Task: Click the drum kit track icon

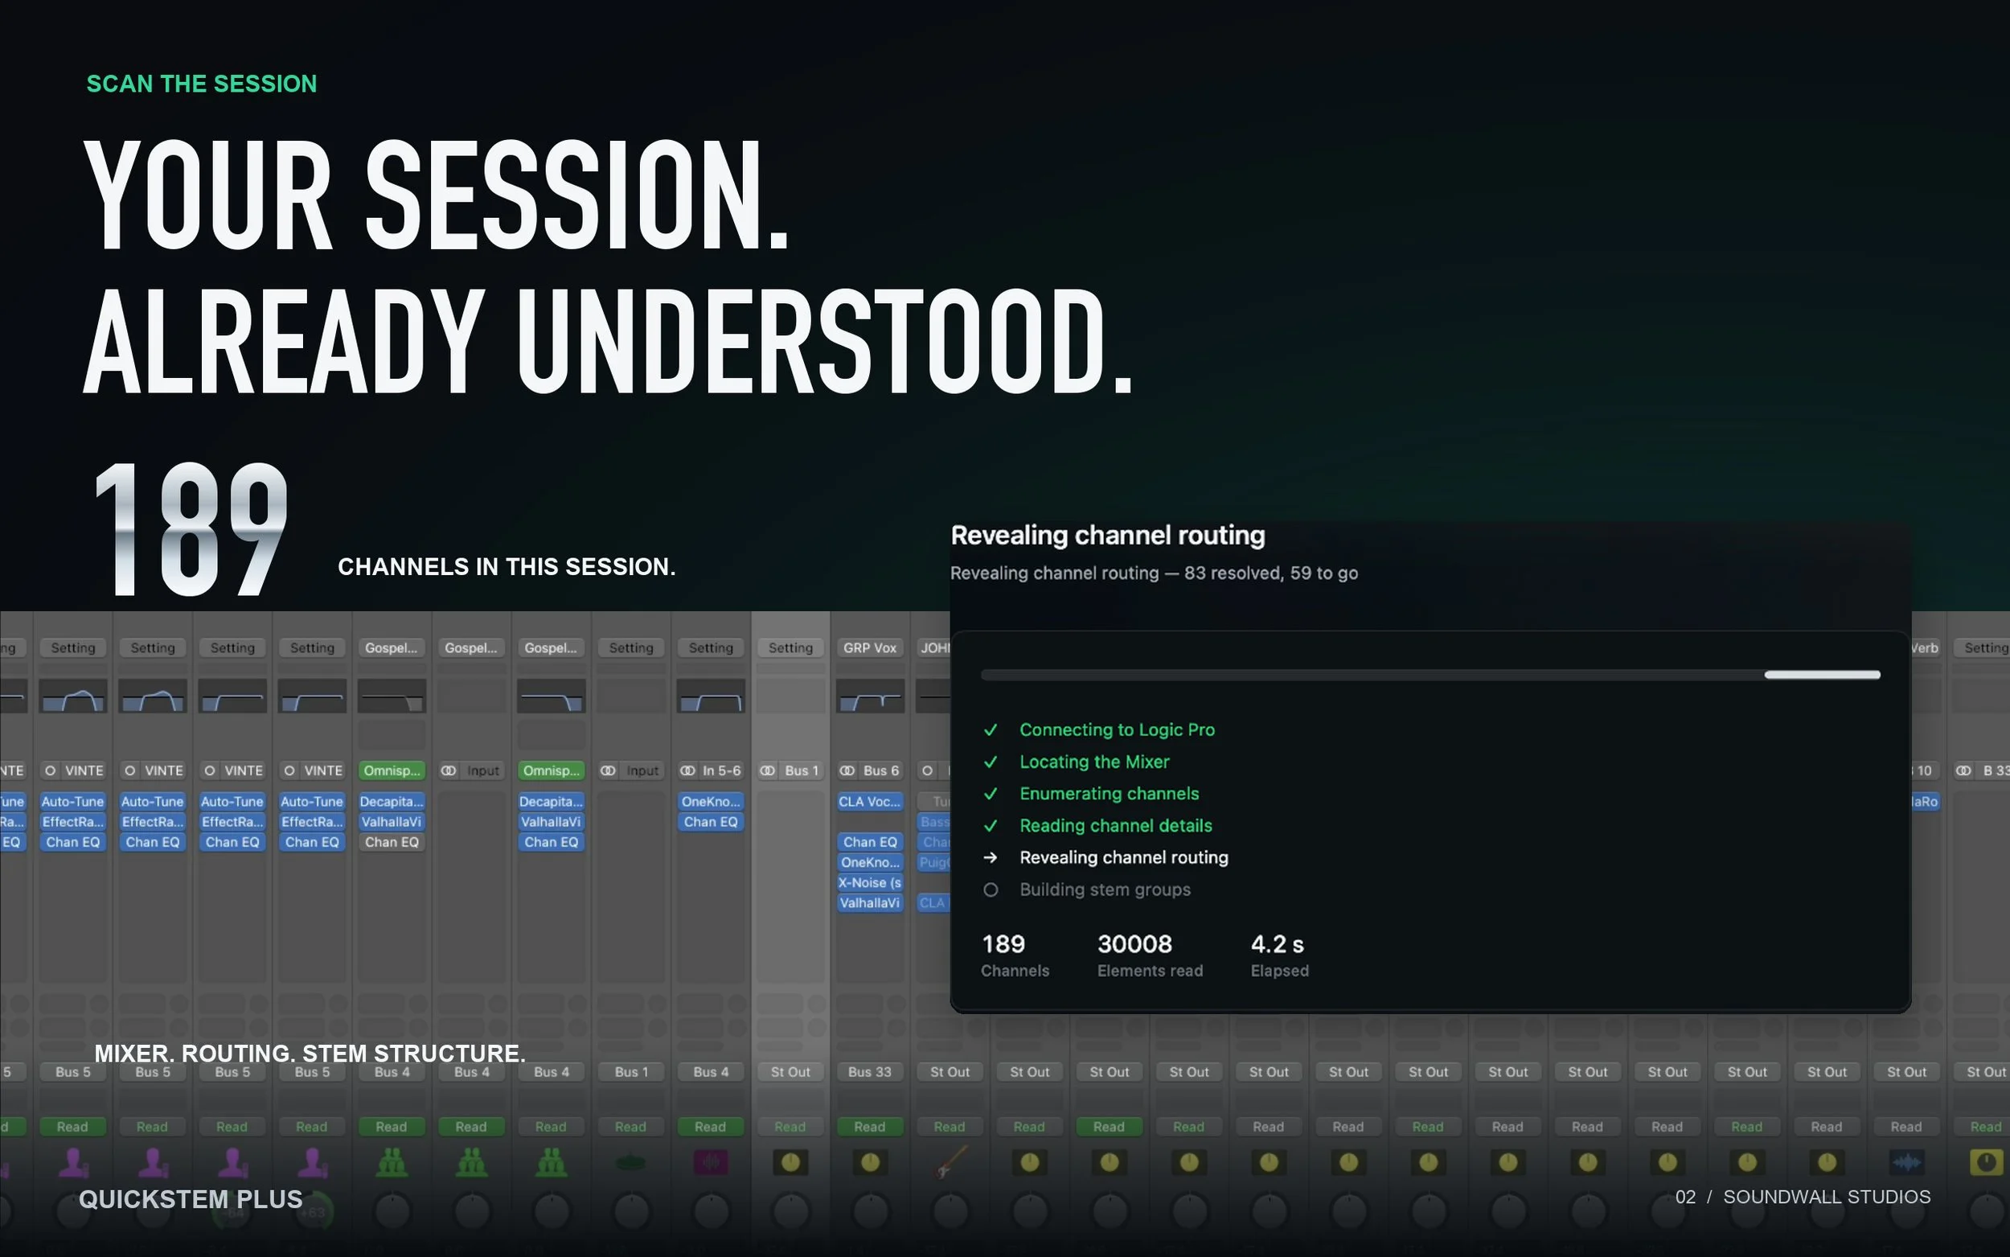Action: click(630, 1162)
